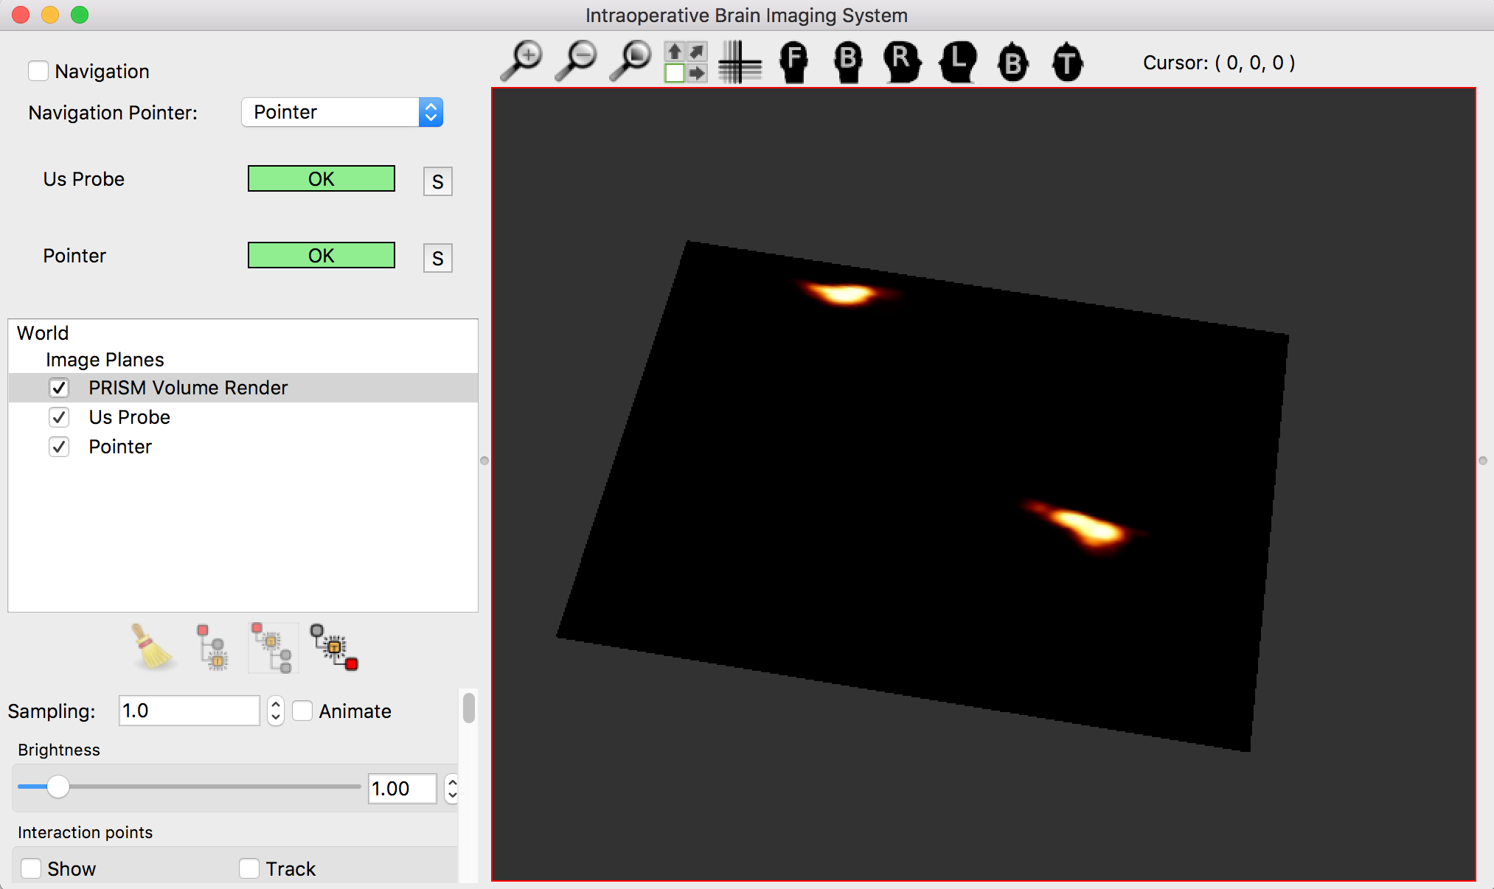Switch to the front head view (F)
Image resolution: width=1494 pixels, height=889 pixels.
pos(794,63)
